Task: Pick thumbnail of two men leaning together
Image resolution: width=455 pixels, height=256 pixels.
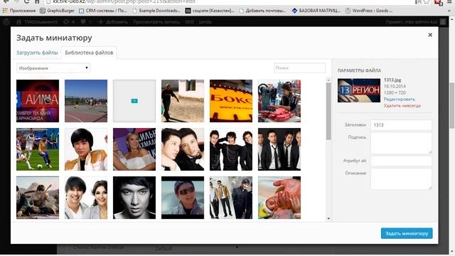Action: 183,149
